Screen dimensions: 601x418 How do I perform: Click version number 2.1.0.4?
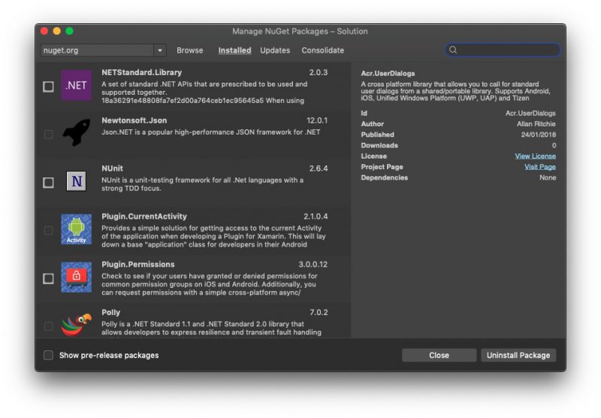(x=316, y=217)
